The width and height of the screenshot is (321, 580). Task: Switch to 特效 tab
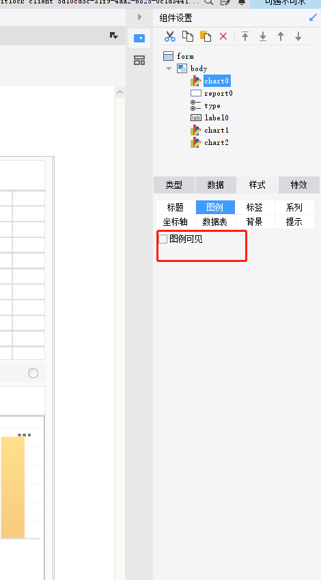point(299,185)
